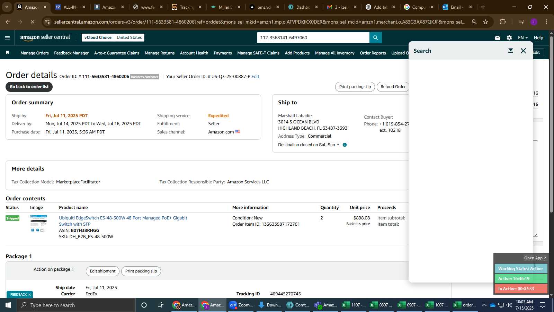Viewport: 554px width, 312px height.
Task: Click the Windows taskbar search box
Action: 76,305
